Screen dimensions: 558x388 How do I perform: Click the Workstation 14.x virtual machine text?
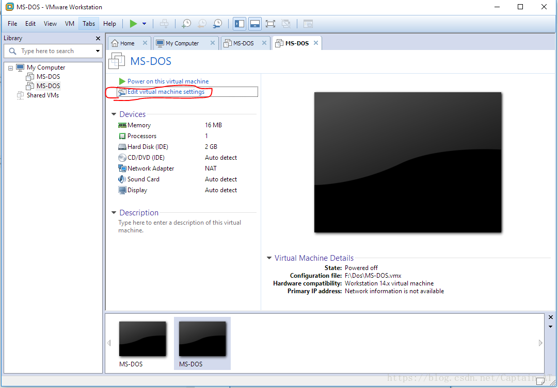point(389,283)
